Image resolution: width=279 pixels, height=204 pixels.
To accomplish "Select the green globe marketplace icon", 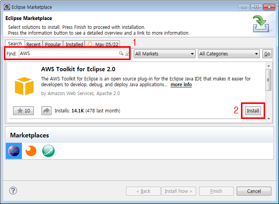I will coord(48,151).
